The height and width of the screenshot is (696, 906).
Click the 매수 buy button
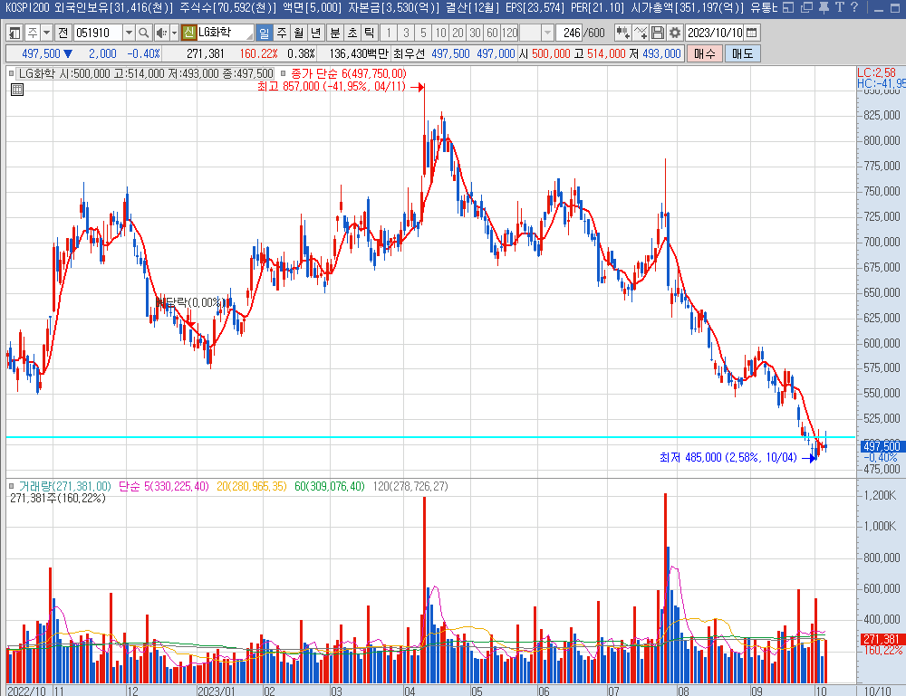click(x=705, y=53)
